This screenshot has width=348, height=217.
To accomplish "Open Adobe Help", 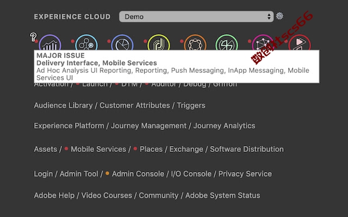I will pos(54,195).
